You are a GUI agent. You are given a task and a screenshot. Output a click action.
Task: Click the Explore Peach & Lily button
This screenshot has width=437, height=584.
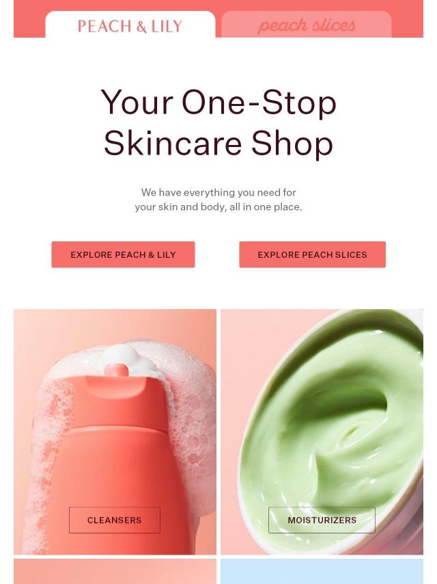coord(123,254)
